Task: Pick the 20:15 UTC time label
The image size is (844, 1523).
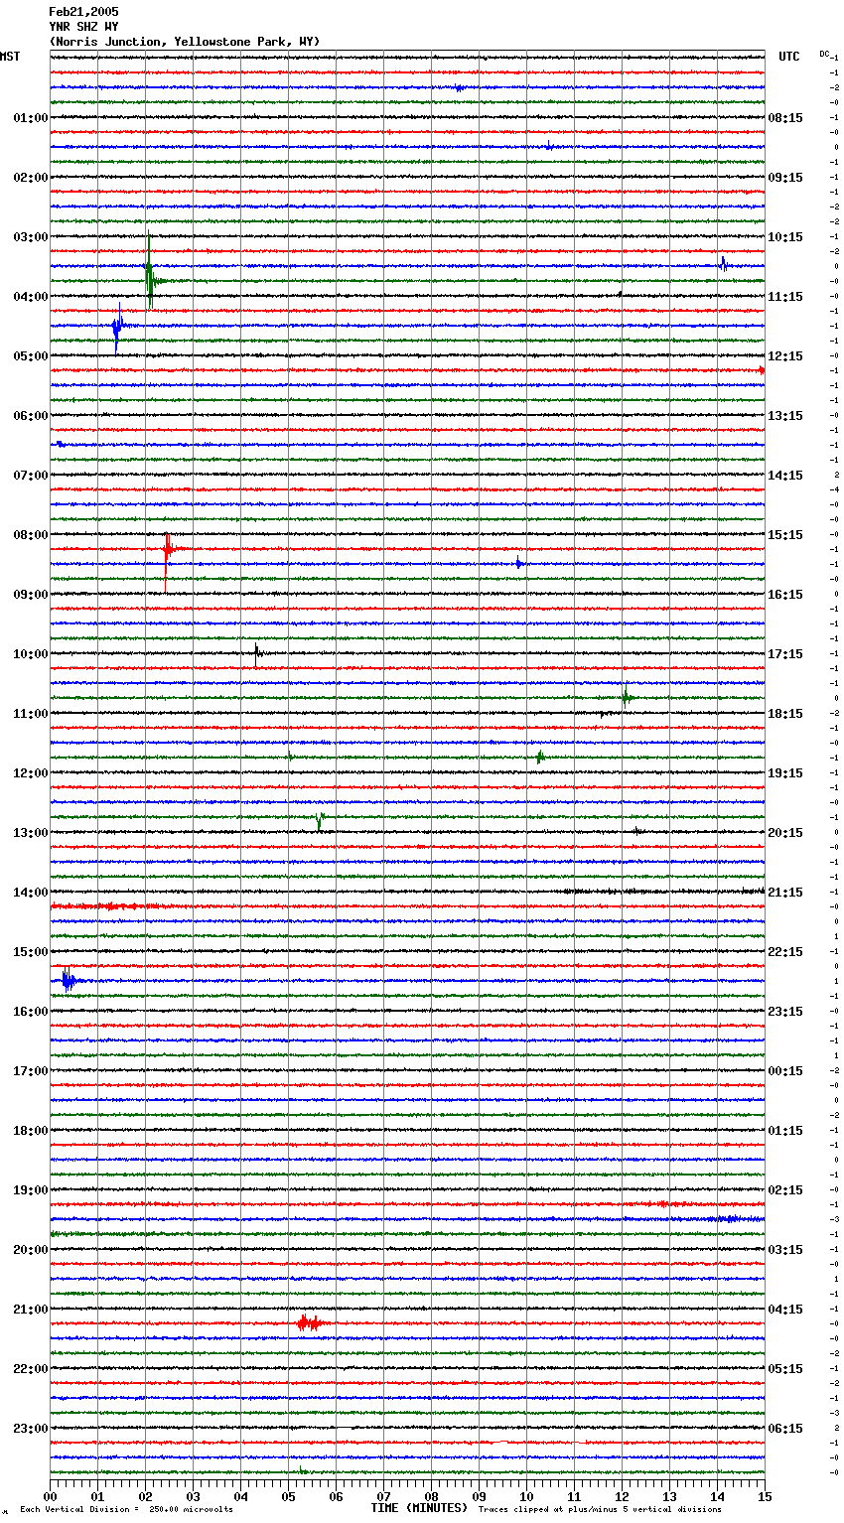Action: (x=785, y=833)
